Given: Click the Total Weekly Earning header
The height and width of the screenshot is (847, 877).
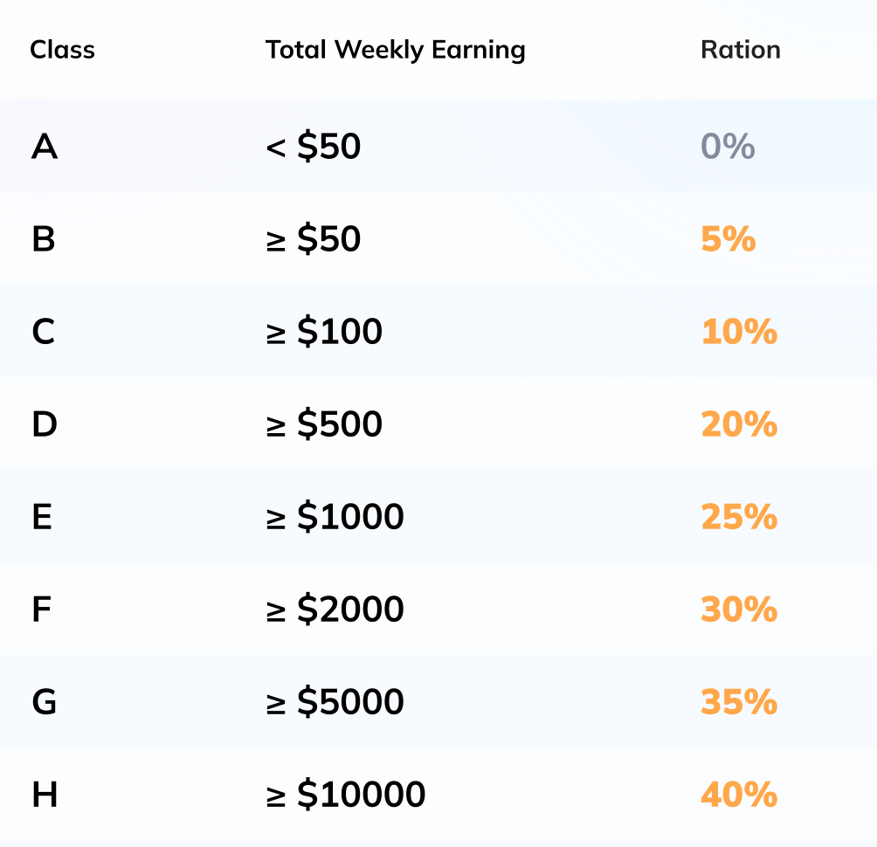Looking at the screenshot, I should coord(395,50).
